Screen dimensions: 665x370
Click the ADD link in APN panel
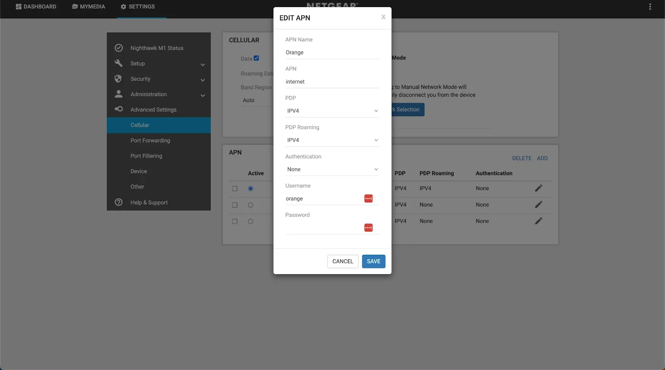pos(542,158)
